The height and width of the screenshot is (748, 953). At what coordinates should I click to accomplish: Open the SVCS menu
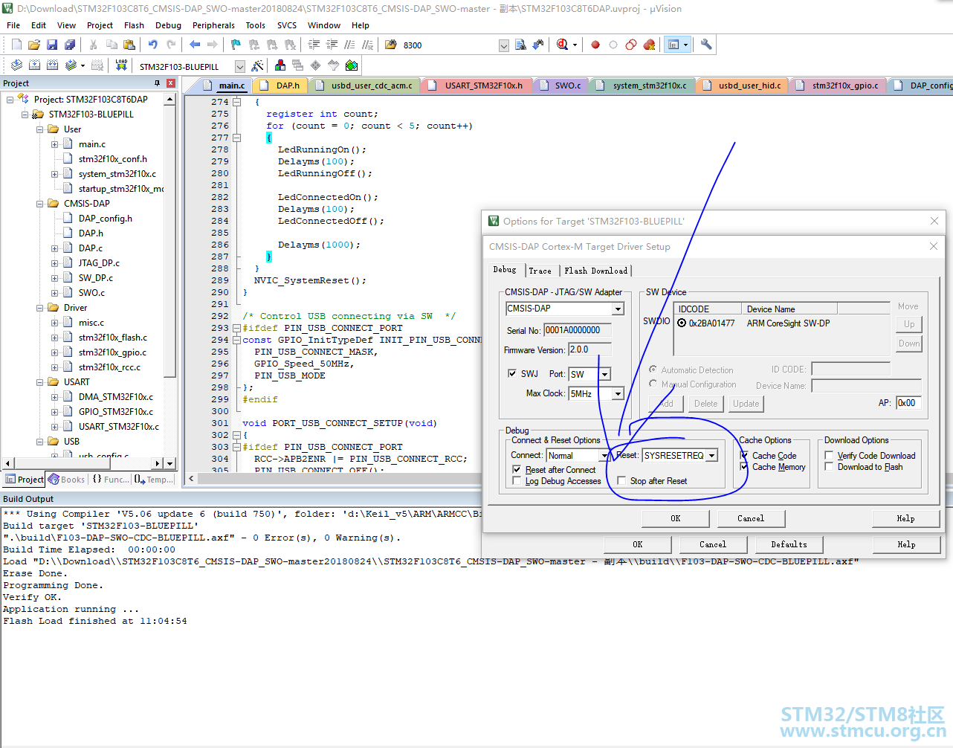tap(287, 25)
